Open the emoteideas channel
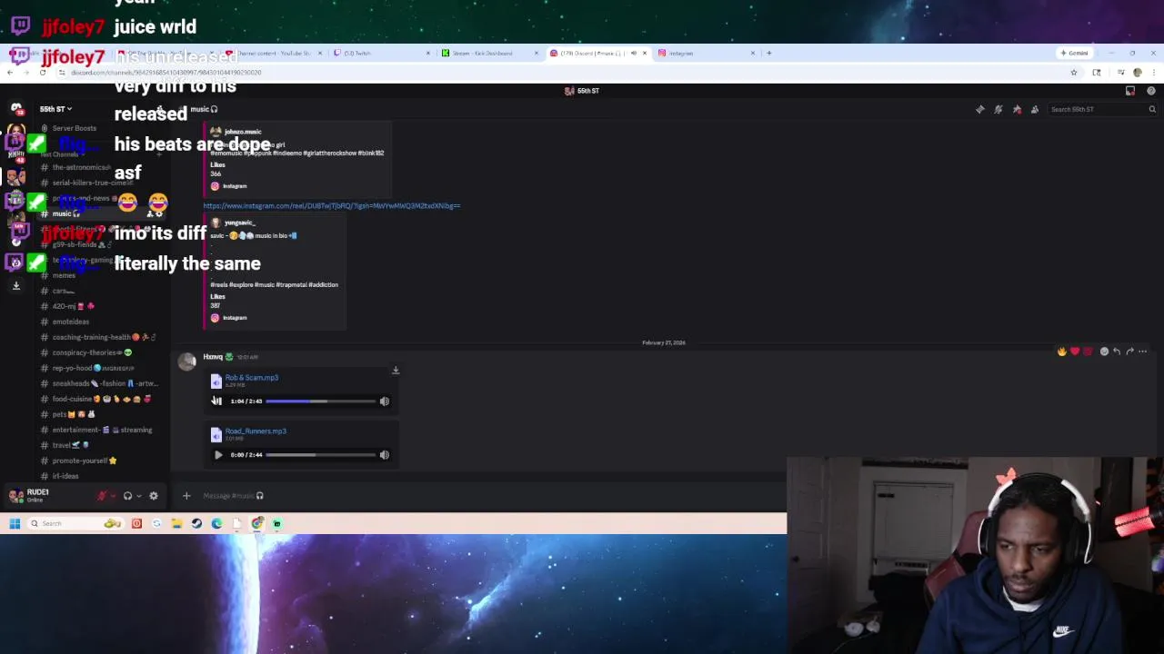 (70, 322)
